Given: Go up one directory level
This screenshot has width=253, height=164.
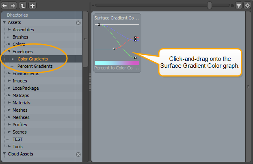Looking at the screenshot, I should [x=23, y=6].
